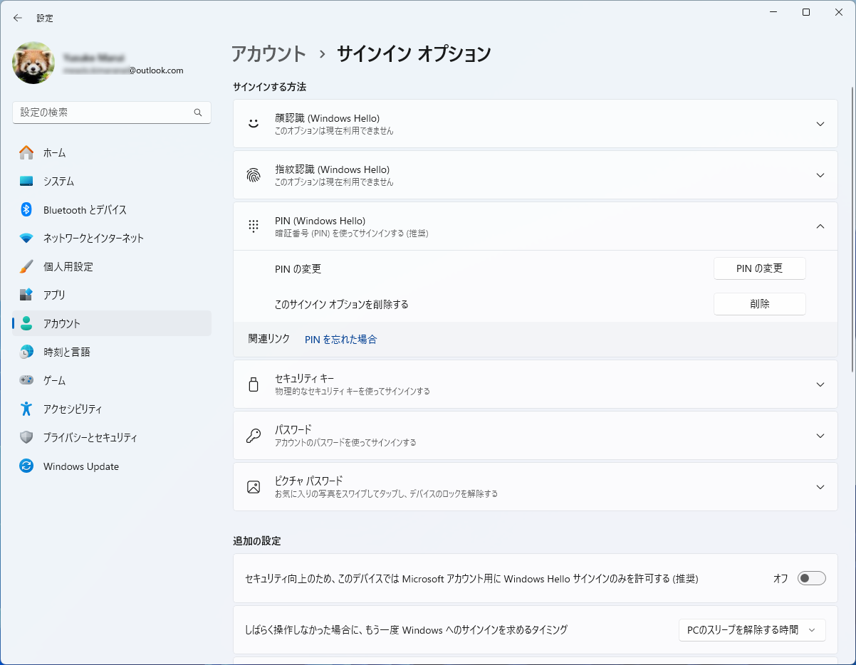Expand the ピクチャ パスワード option
The image size is (856, 665).
pos(820,487)
